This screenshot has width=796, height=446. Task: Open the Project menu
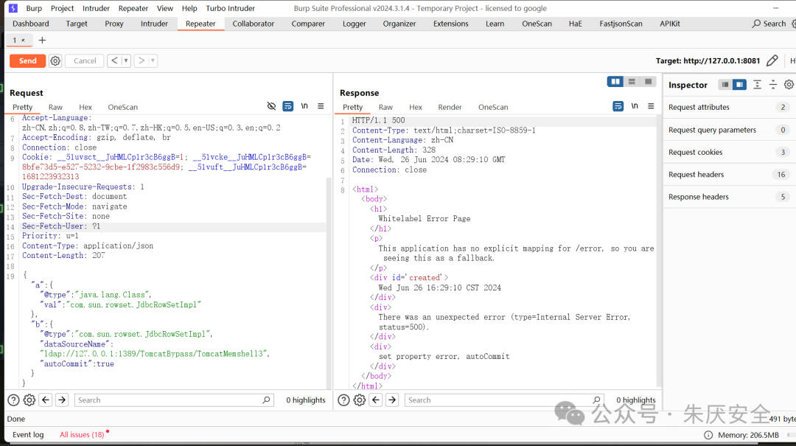click(x=63, y=8)
